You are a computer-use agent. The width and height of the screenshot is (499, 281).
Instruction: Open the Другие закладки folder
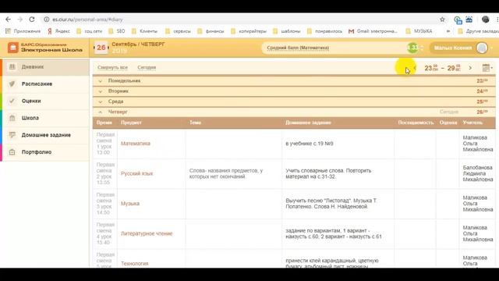[x=478, y=31]
